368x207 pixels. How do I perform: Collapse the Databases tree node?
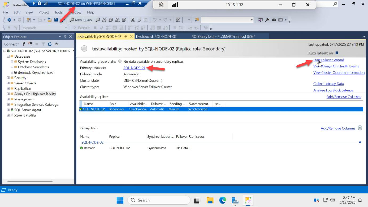(x=8, y=56)
